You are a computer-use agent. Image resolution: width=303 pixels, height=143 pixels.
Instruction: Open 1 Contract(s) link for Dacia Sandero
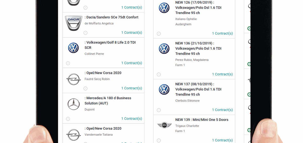coord(132,33)
